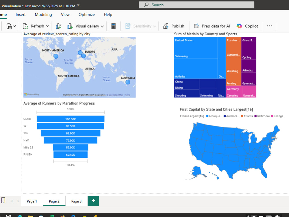289x217 pixels.
Task: Select the START funnel bar 100.00K
Action: tap(71, 119)
